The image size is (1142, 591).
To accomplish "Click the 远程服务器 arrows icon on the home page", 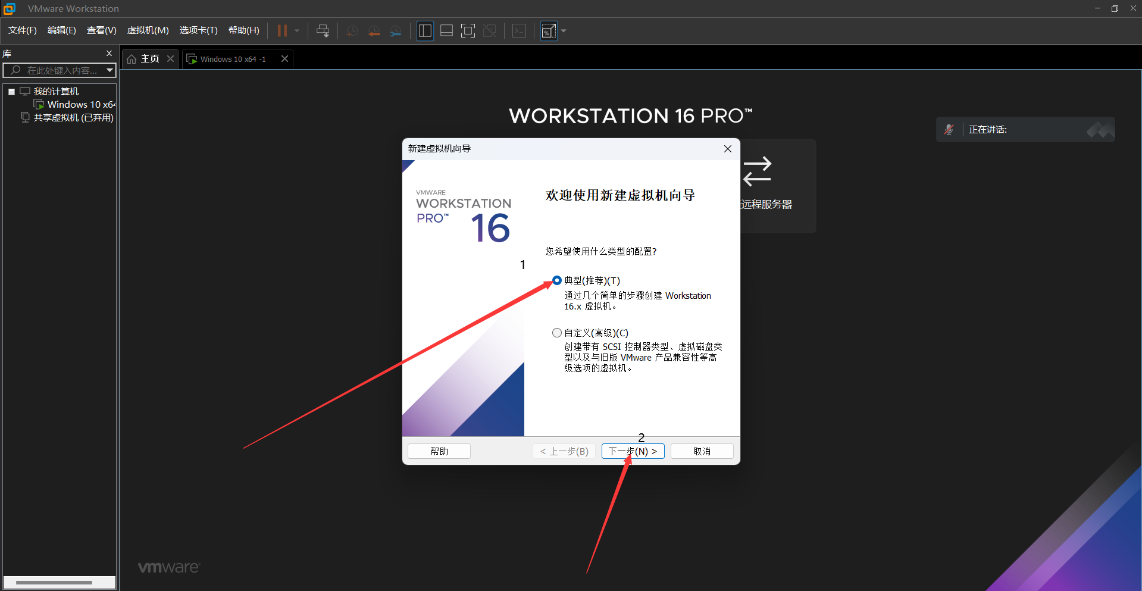I will (757, 171).
